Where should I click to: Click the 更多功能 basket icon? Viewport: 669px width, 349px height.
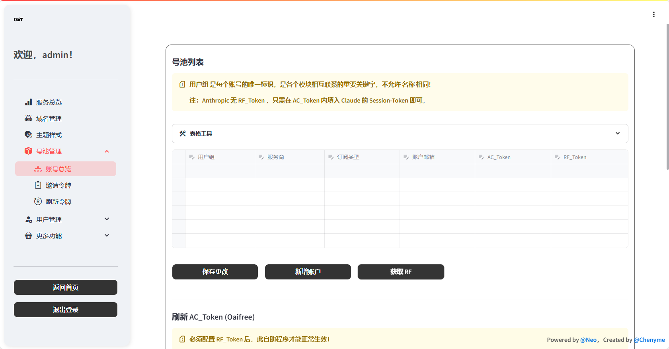point(28,236)
